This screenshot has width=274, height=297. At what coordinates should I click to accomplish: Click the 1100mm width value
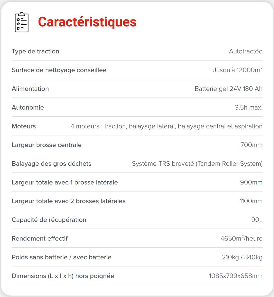click(251, 201)
